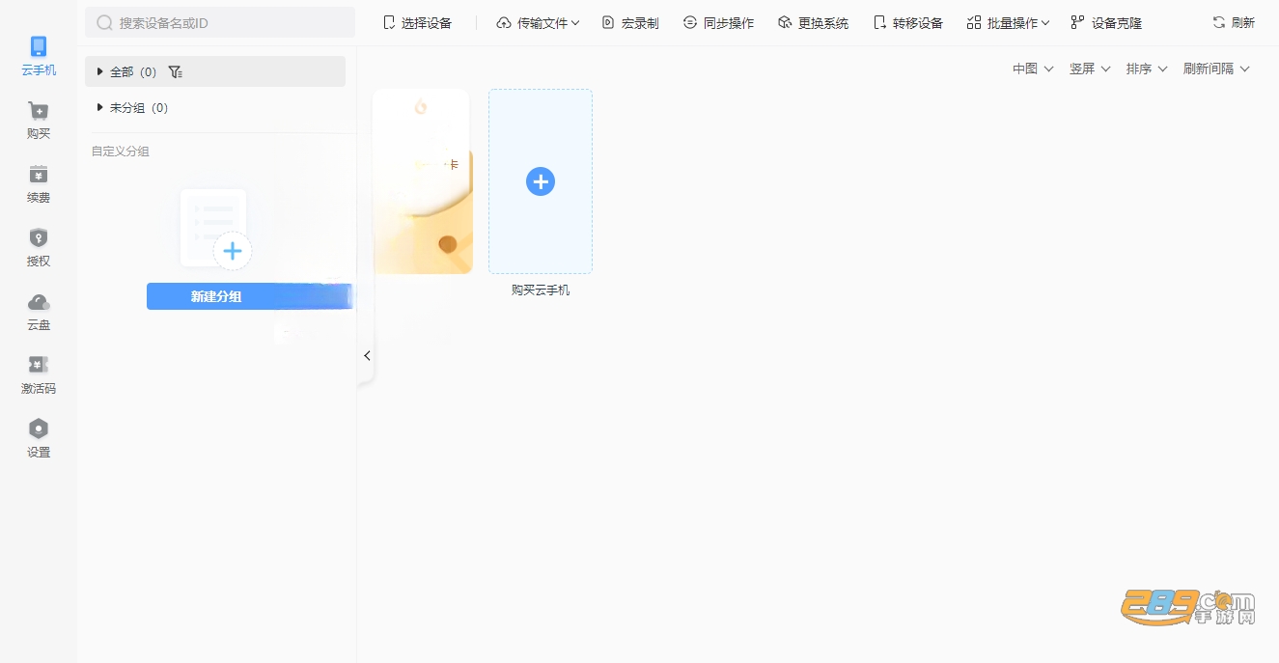
Task: Open the 刷新间隔 refresh interval dropdown
Action: point(1216,69)
